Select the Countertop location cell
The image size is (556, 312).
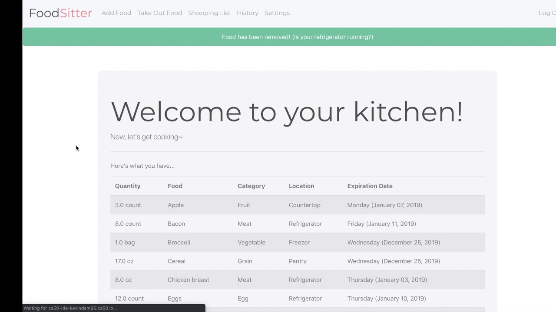click(304, 205)
